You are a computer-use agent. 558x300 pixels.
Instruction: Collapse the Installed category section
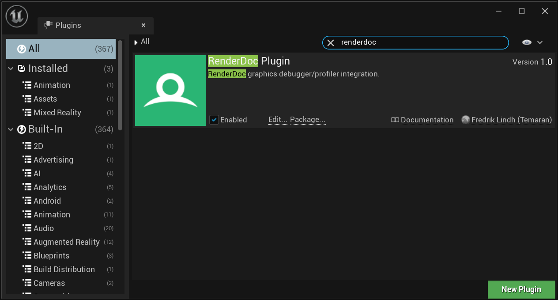[11, 69]
